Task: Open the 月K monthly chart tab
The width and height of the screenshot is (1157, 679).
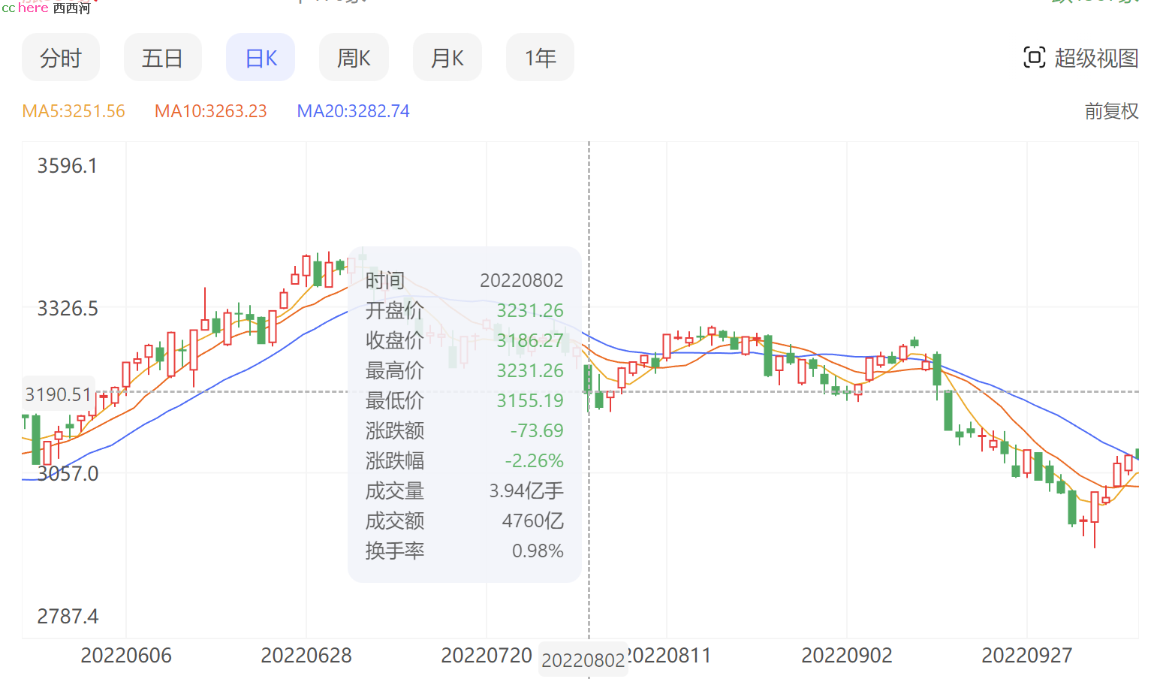Action: pos(447,58)
